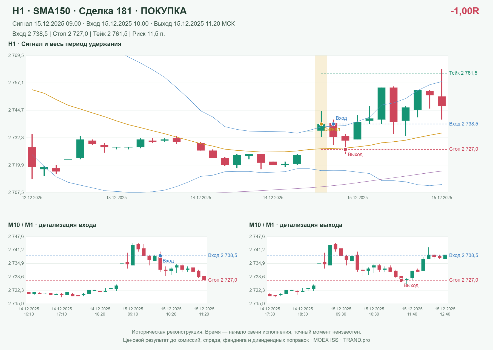
Task: Select the 'Вход 2 738,5' label on H1 chart
Action: coord(463,124)
